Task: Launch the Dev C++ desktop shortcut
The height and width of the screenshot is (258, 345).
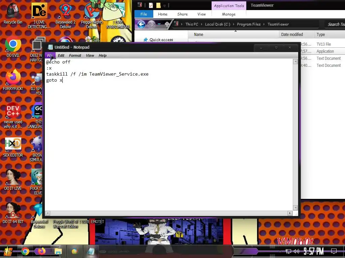Action: [13, 115]
